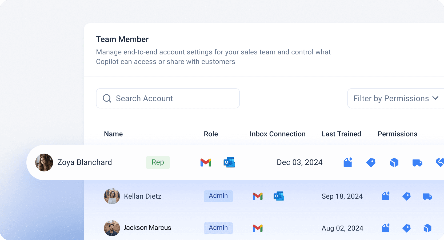
Task: Click Kellan Dietz's profile avatar
Action: coord(112,196)
